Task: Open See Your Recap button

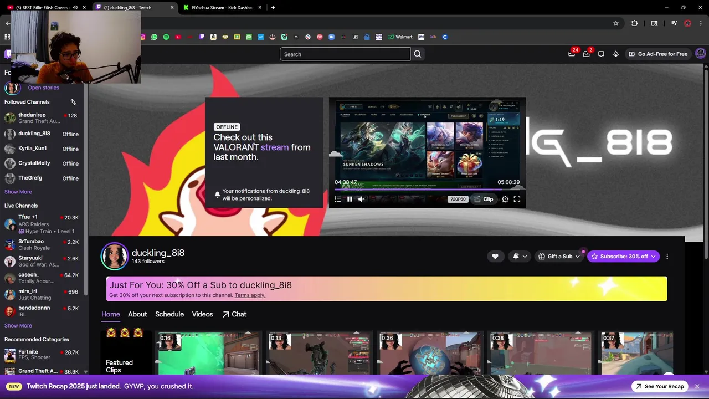Action: pyautogui.click(x=660, y=386)
